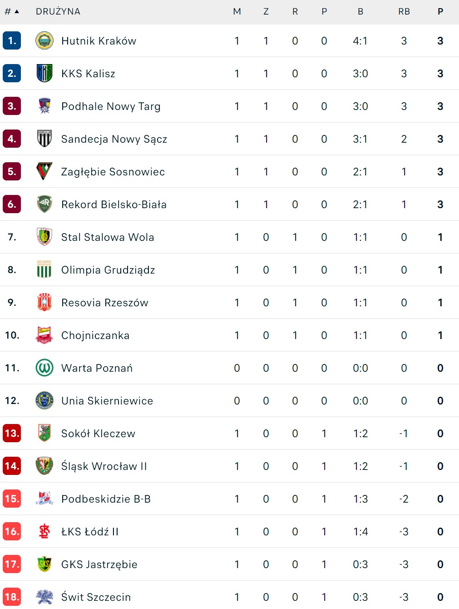Sort by the DRUŻYNA column header
Viewport: 459px width, 609px height.
[x=58, y=12]
